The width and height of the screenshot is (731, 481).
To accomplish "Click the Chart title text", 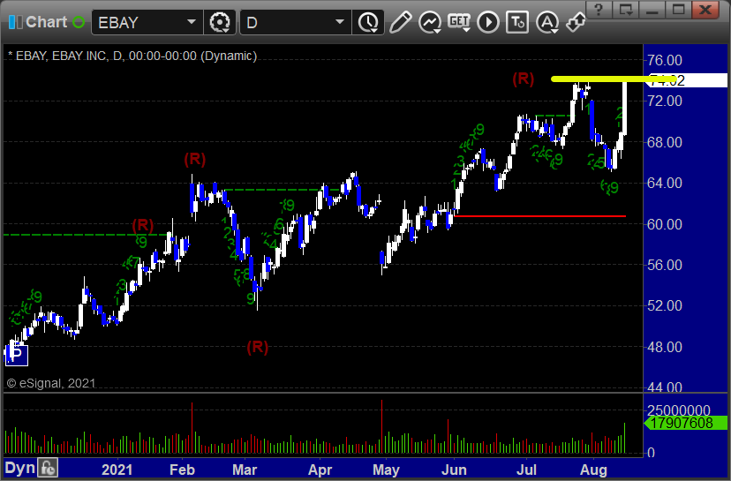I will point(47,22).
